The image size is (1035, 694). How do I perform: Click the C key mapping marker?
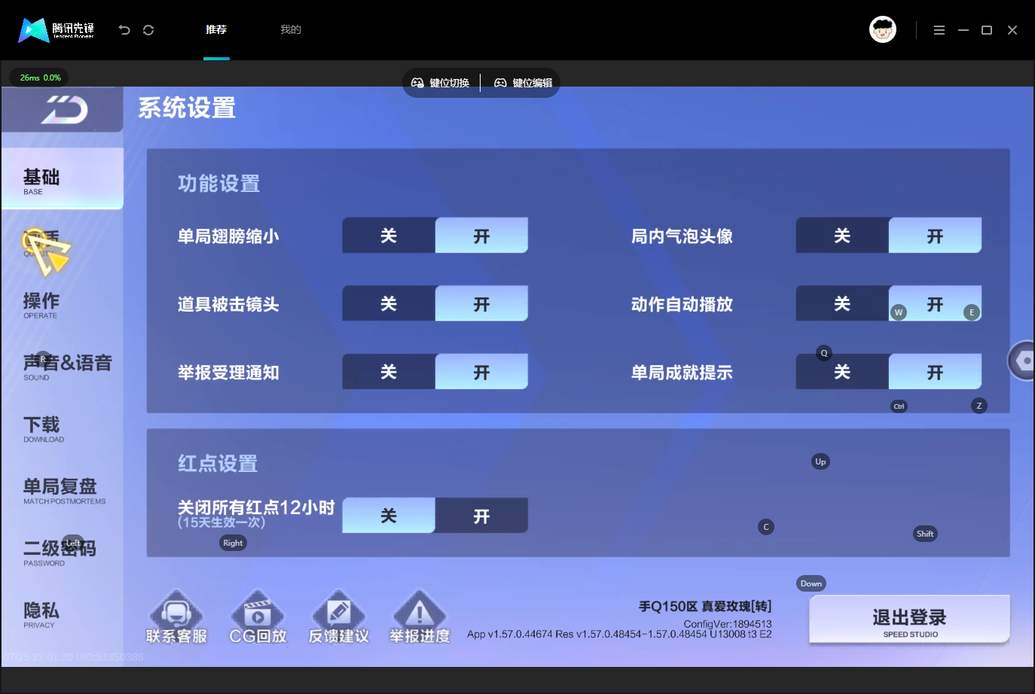[x=766, y=527]
